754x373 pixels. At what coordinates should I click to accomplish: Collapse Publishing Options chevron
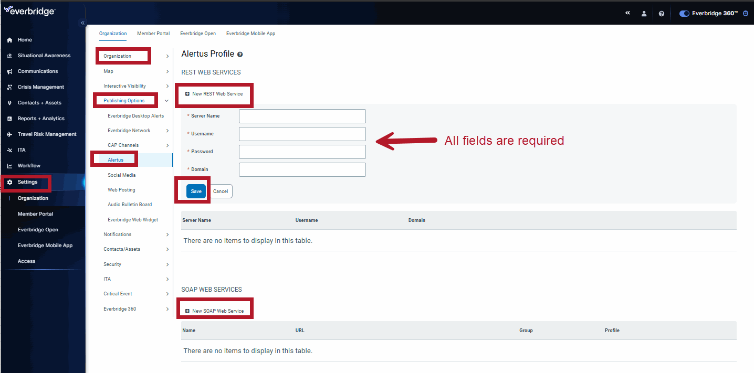167,101
